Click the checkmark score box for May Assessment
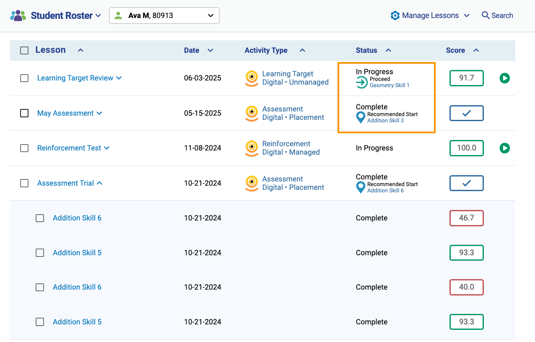535x342 pixels. pos(467,113)
